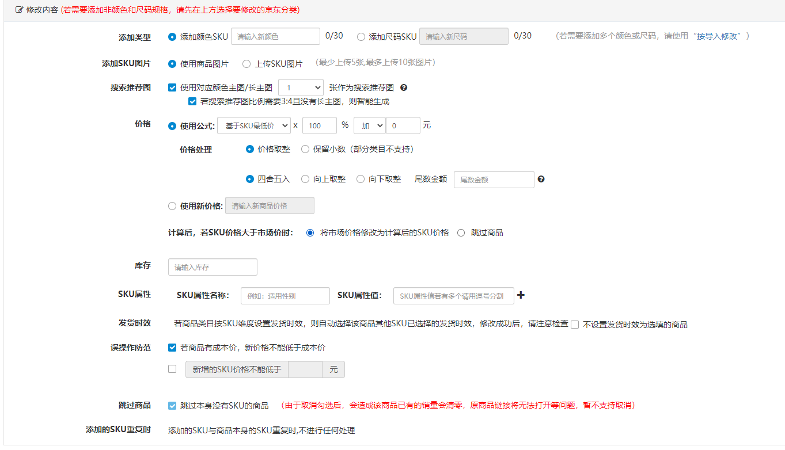Viewport: 785px width, 450px height.
Task: Click the help icon next to 尾数金额
Action: (x=541, y=180)
